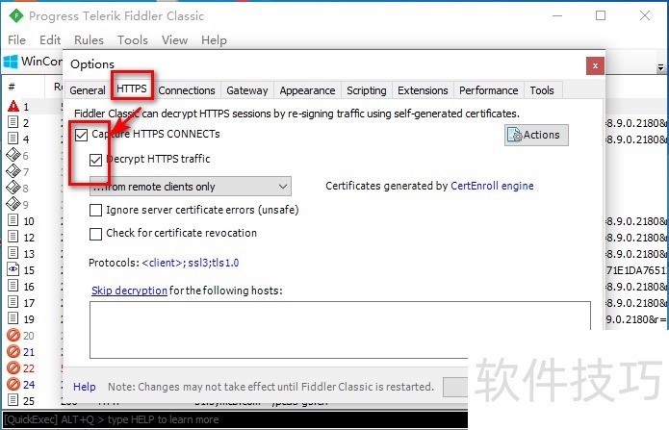The width and height of the screenshot is (669, 430).
Task: Switch to the Performance tab
Action: (x=489, y=90)
